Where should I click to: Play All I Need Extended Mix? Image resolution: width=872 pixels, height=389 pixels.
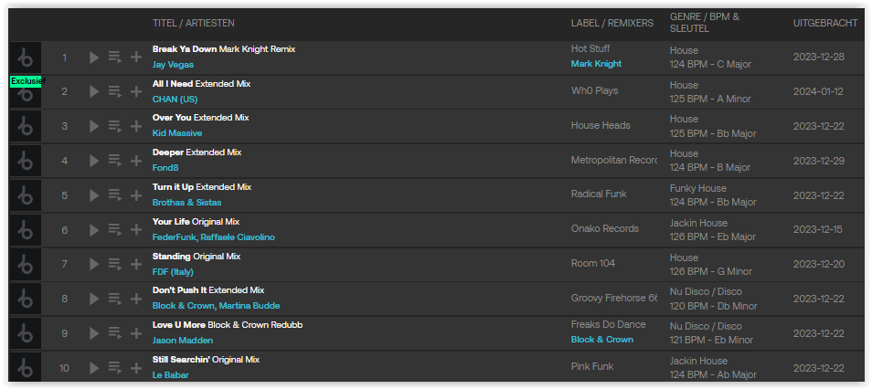tap(94, 91)
